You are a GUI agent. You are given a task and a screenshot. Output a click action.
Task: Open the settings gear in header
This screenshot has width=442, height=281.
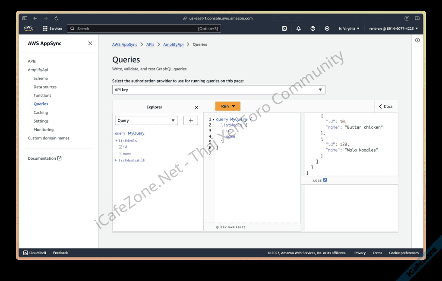click(x=327, y=28)
